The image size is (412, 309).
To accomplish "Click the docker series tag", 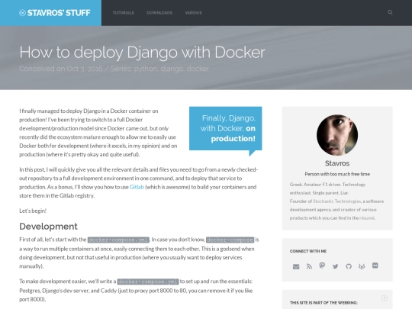I will (198, 69).
